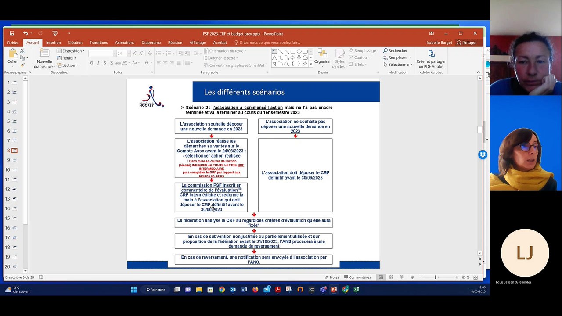Switch to the Révision tab

tap(175, 43)
